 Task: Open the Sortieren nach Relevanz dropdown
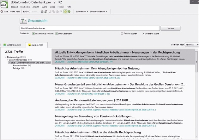(x=191, y=45)
